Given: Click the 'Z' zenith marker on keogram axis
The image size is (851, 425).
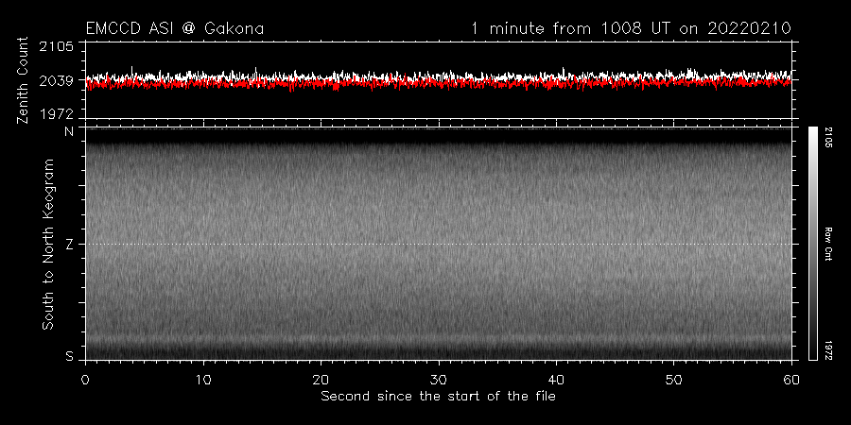Looking at the screenshot, I should click(69, 245).
